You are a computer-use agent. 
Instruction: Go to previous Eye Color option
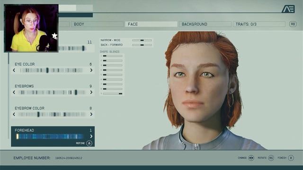click(14, 70)
